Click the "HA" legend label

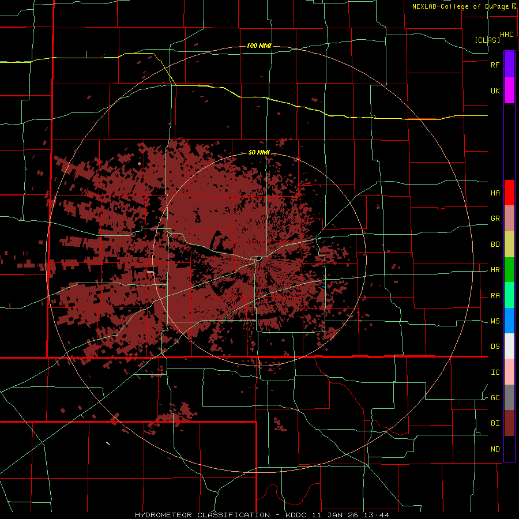[x=495, y=193]
